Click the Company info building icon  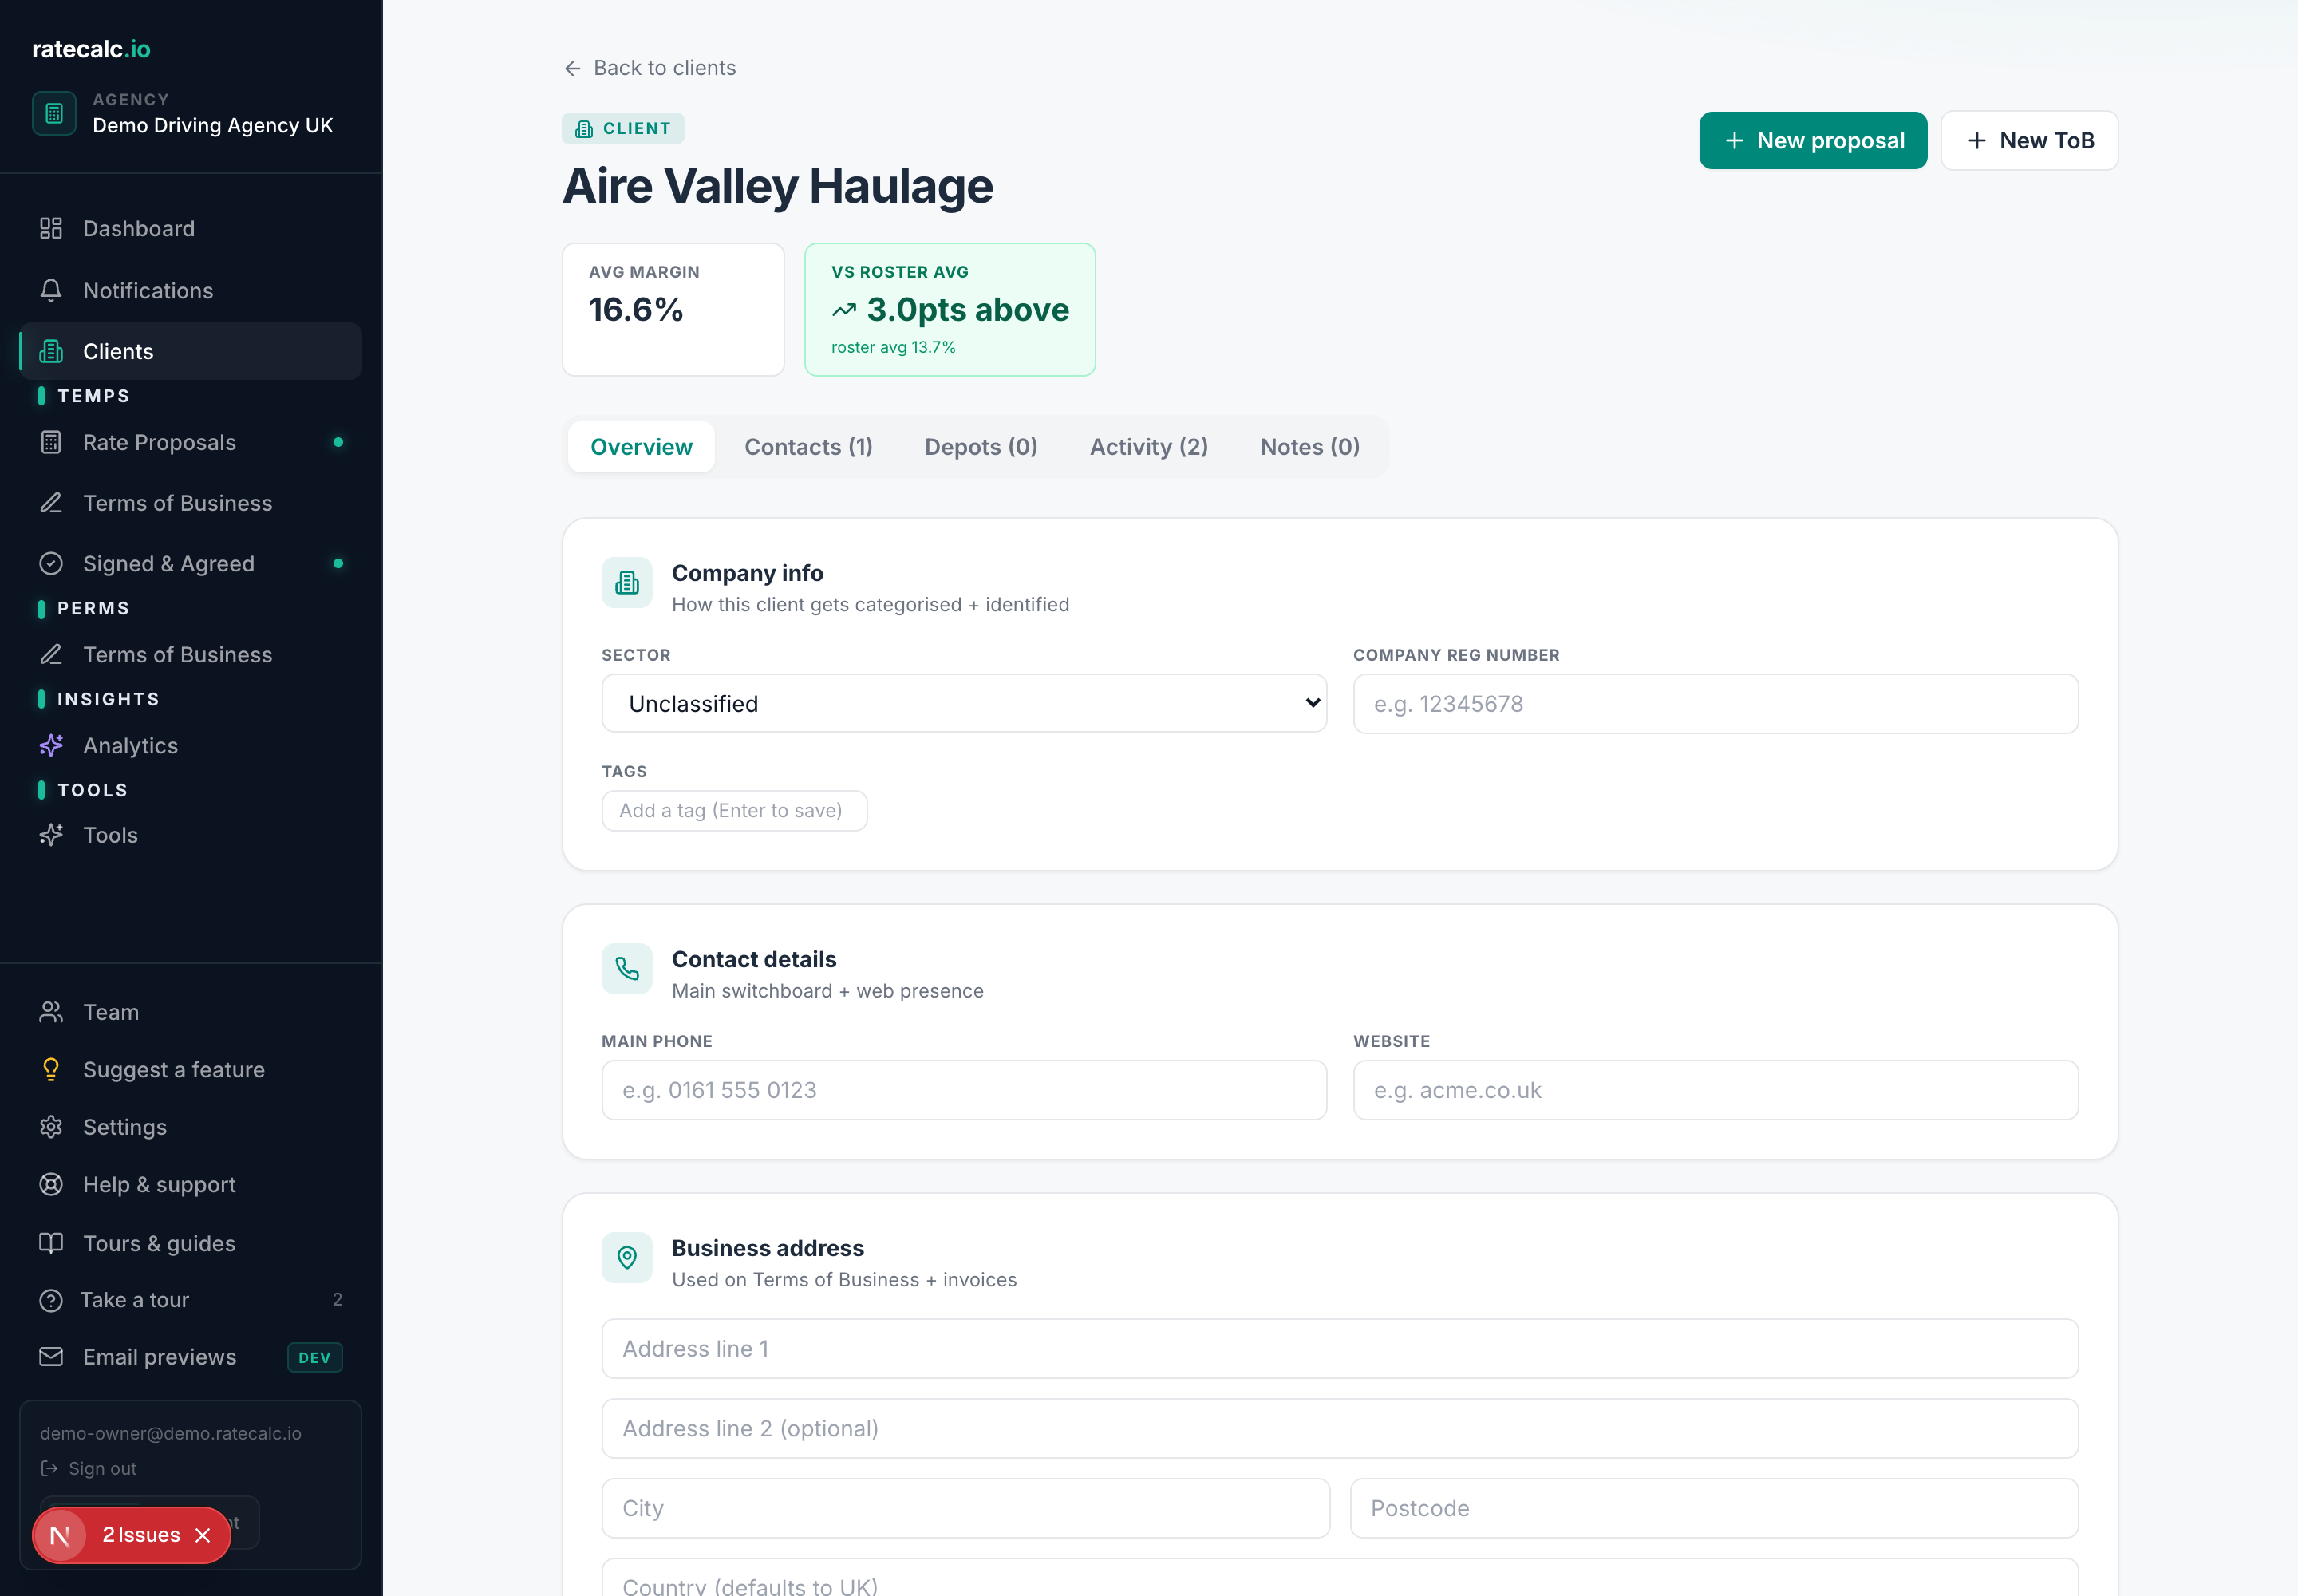coord(627,583)
